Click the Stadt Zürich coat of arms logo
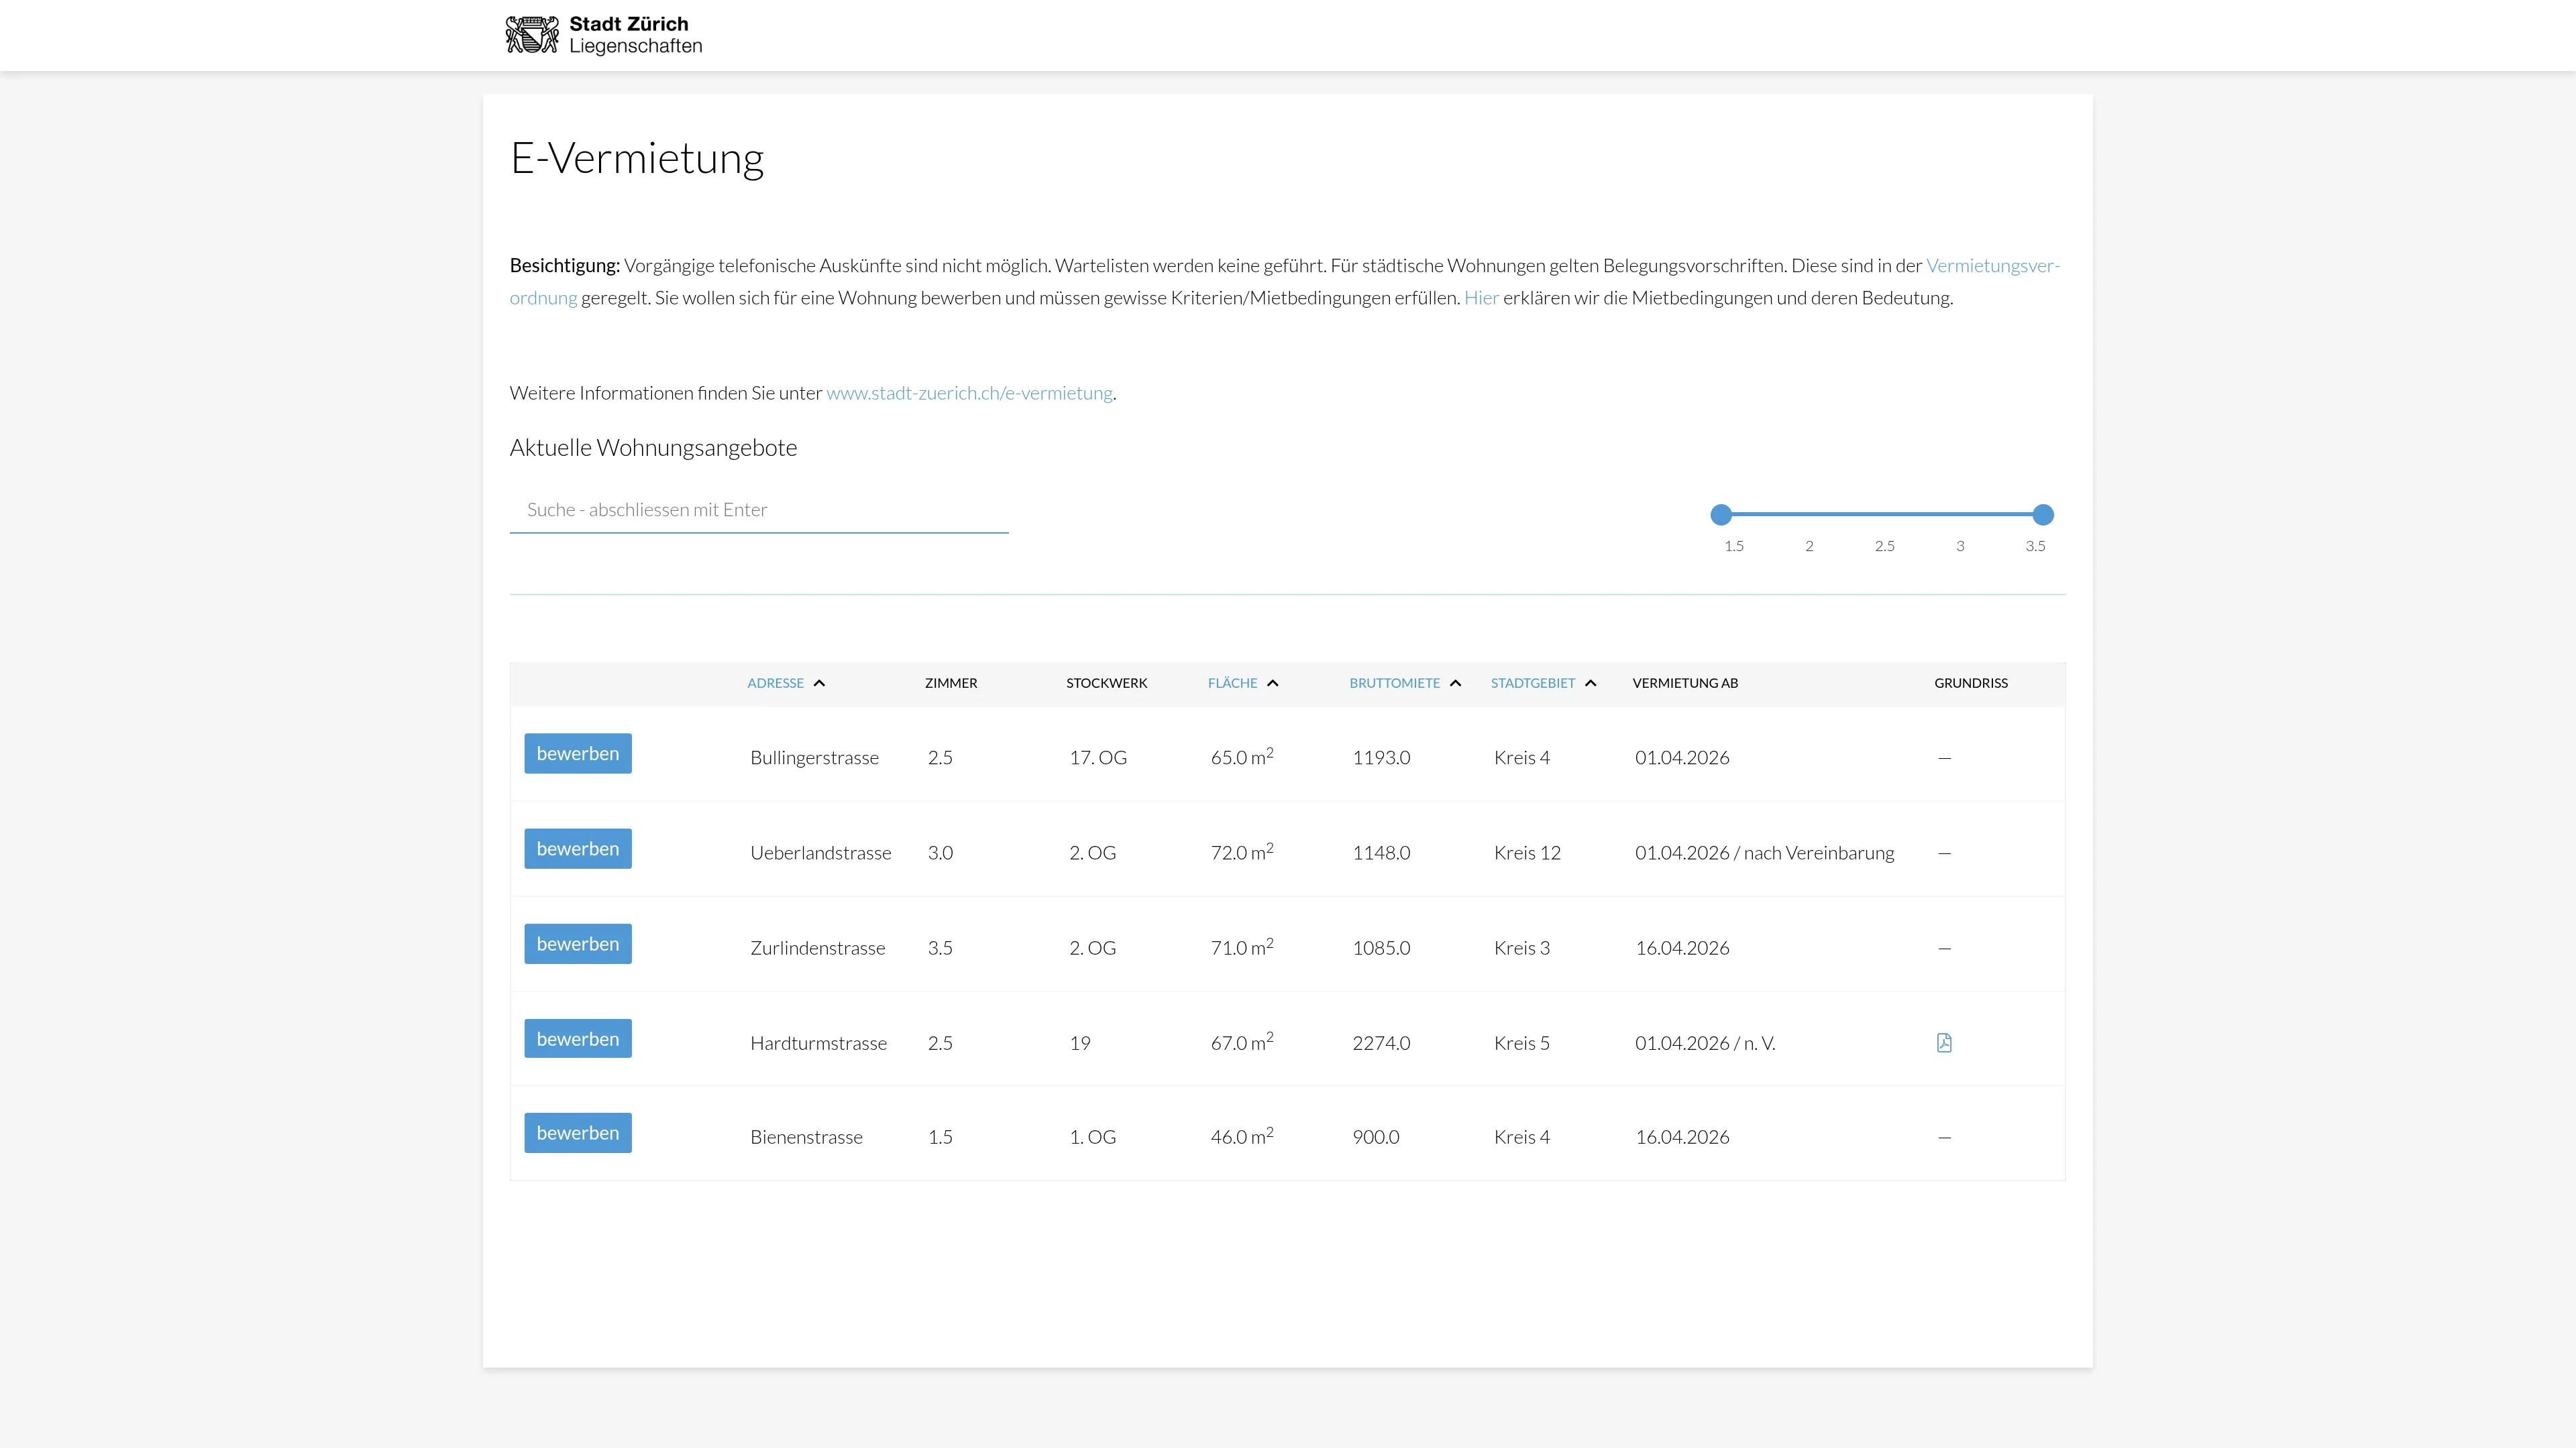Image resolution: width=2576 pixels, height=1448 pixels. pos(532,35)
